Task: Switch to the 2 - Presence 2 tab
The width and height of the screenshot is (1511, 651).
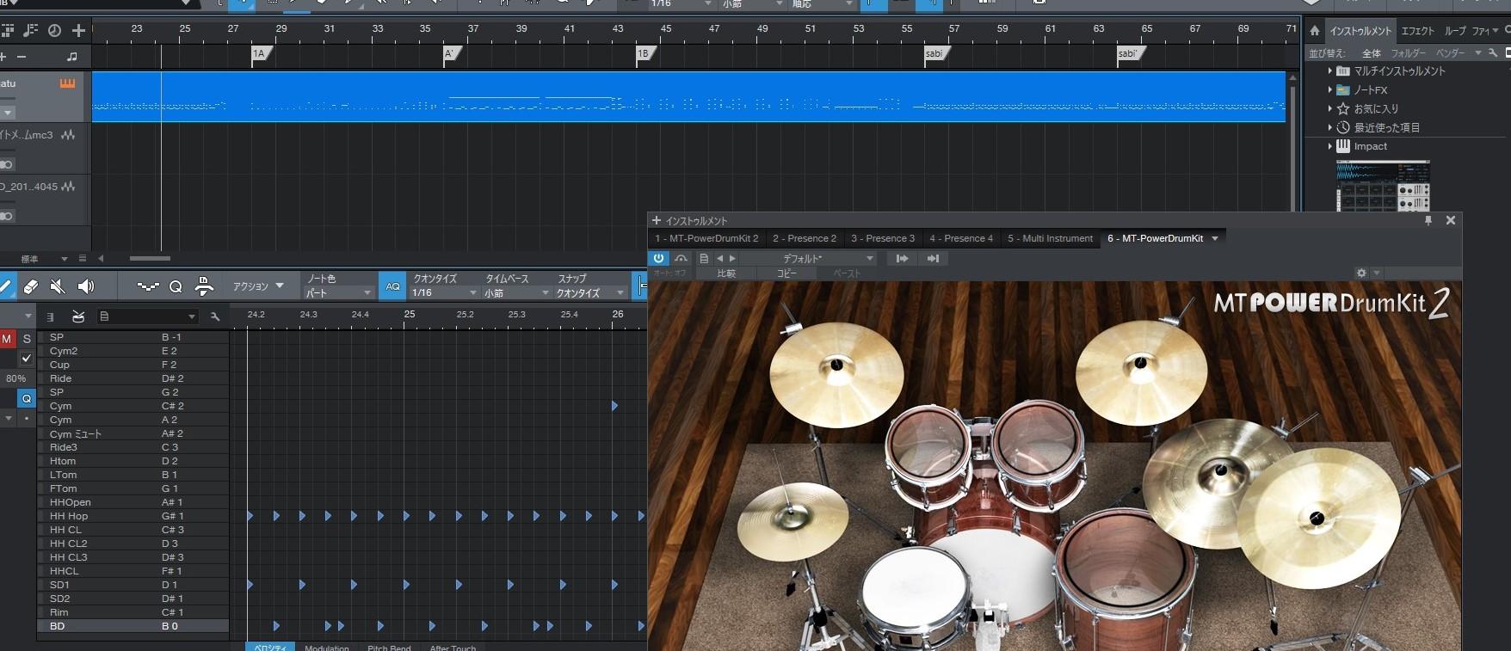Action: click(805, 238)
